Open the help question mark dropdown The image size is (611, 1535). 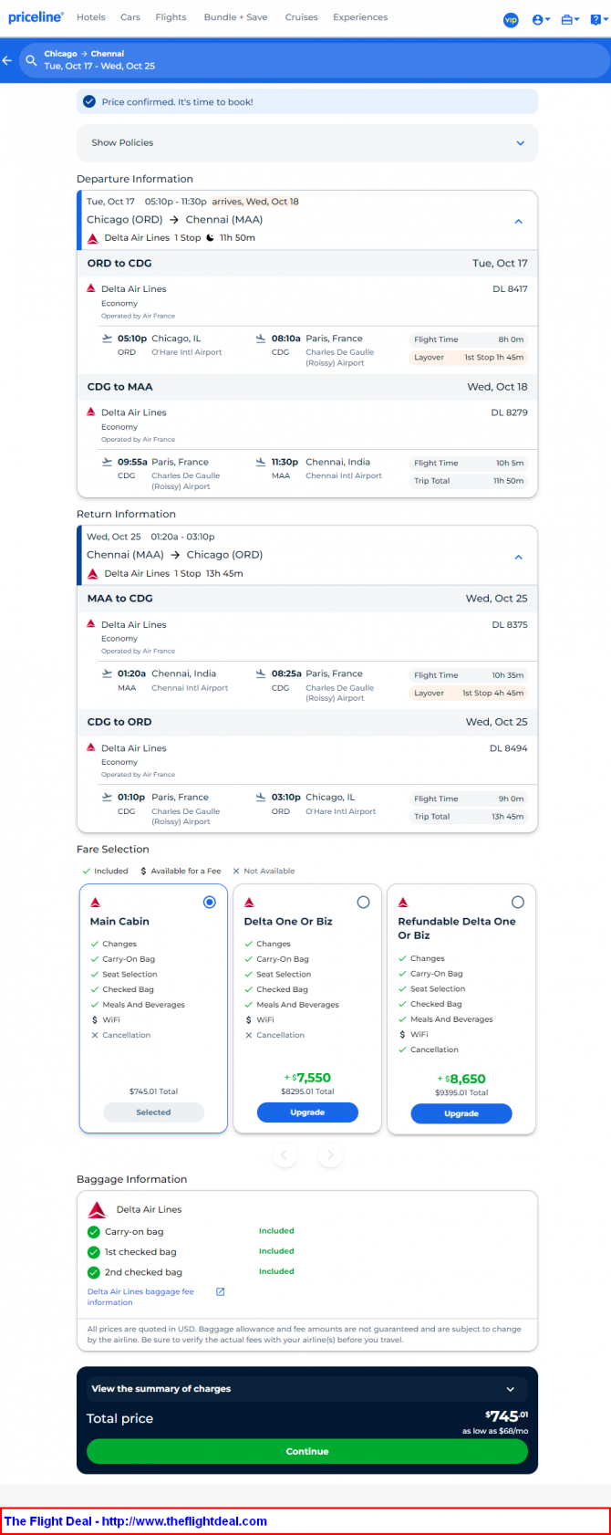pos(598,19)
